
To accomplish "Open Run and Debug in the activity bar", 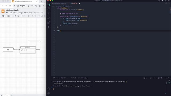I will (x=49, y=18).
